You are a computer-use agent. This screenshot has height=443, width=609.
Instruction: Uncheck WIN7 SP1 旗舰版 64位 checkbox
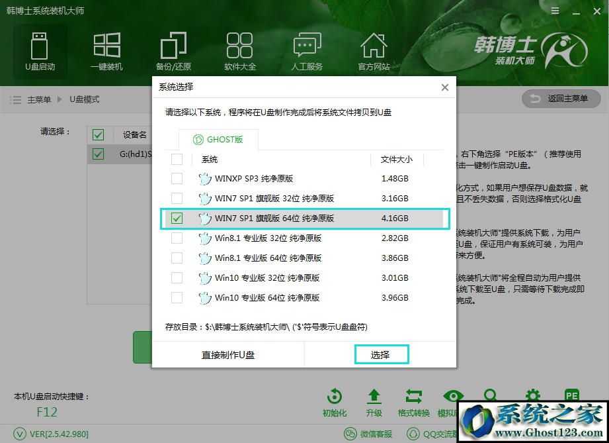tap(177, 219)
